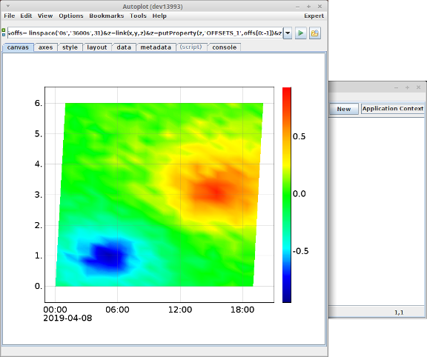
Task: Switch to the style tab
Action: (x=70, y=47)
